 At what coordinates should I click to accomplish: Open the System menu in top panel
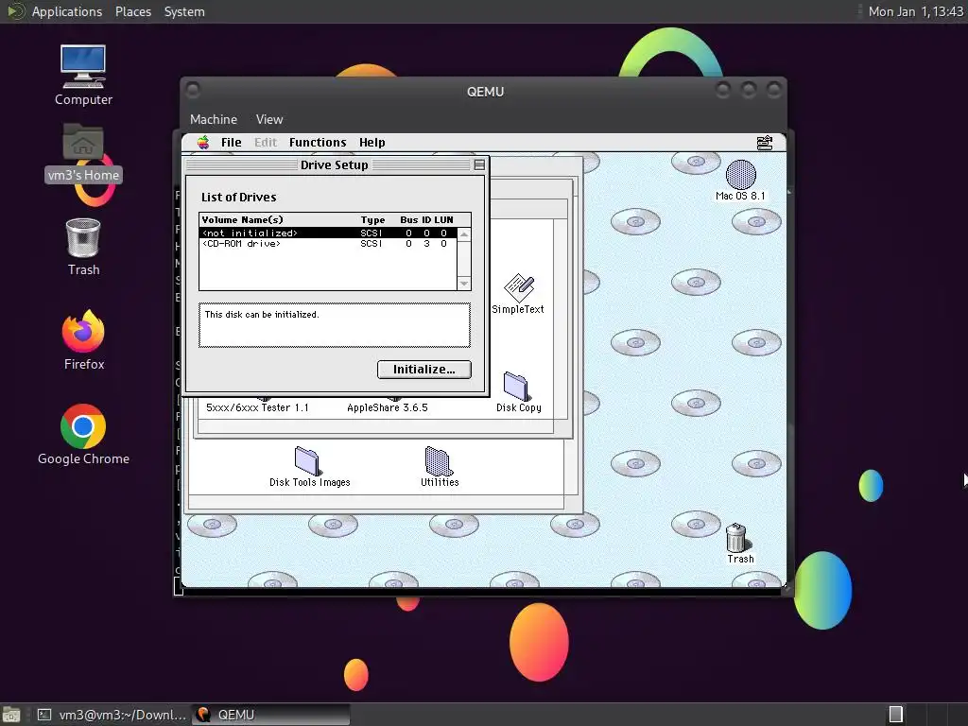tap(184, 11)
